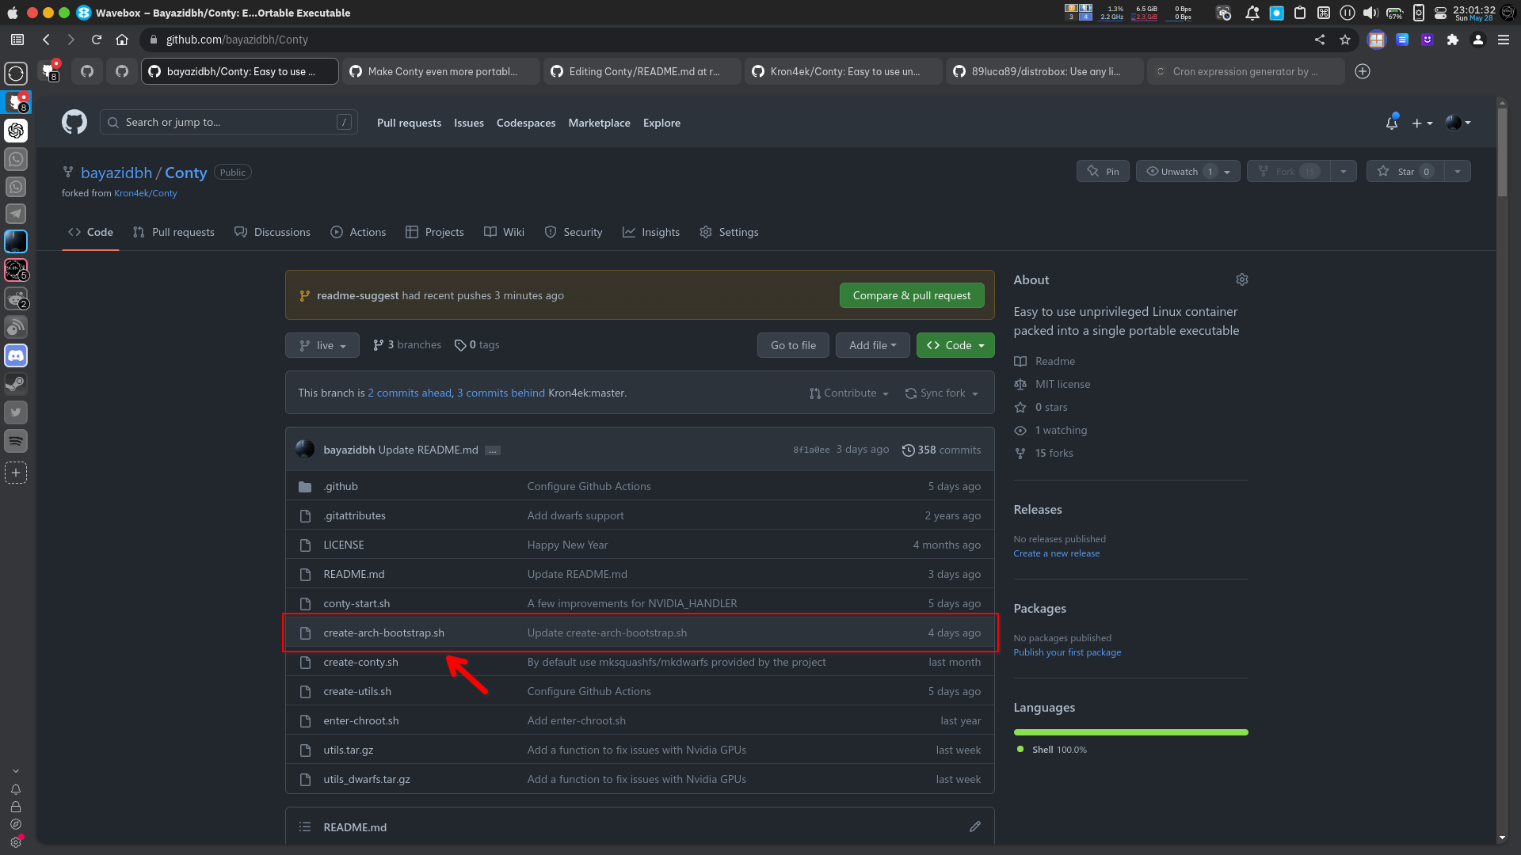Click the Go to file button
The height and width of the screenshot is (855, 1521).
(793, 345)
